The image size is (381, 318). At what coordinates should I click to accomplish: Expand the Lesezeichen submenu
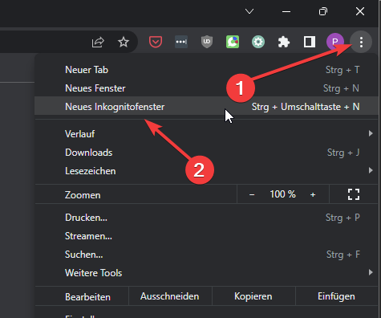tap(206, 171)
